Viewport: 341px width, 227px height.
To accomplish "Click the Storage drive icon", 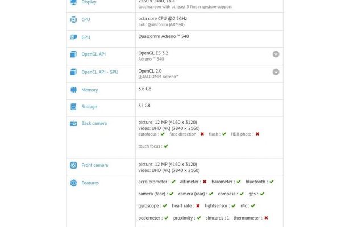I will pos(73,106).
